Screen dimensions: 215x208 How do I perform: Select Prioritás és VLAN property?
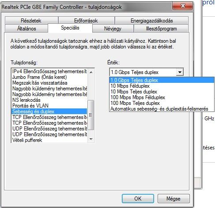coord(49,106)
